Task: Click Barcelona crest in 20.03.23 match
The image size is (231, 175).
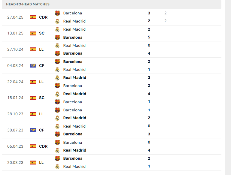Action: (x=57, y=158)
